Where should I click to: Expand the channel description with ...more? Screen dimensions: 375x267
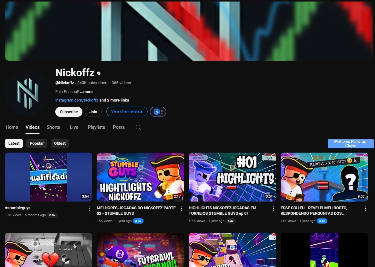coord(86,92)
